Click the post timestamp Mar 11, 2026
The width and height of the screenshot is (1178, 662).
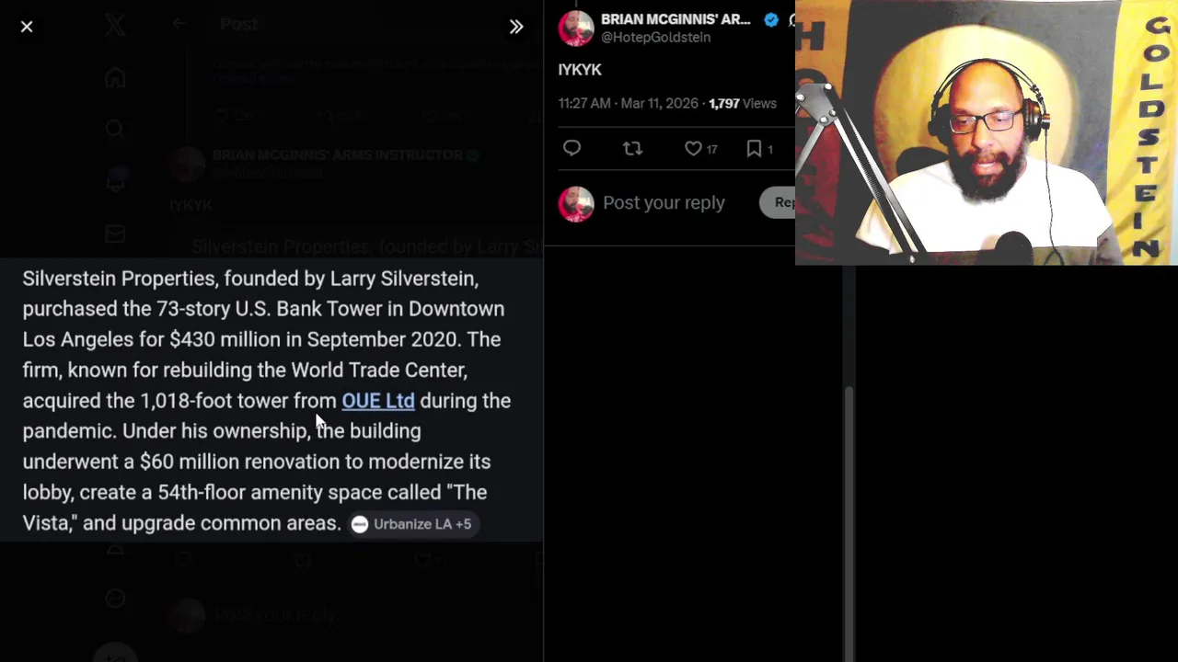(660, 104)
